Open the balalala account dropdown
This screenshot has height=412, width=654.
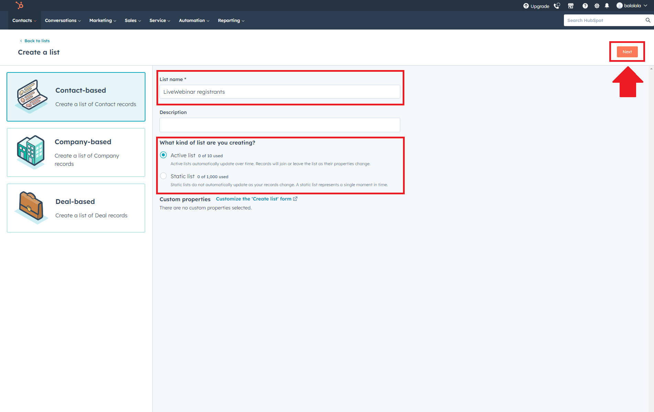[x=632, y=6]
